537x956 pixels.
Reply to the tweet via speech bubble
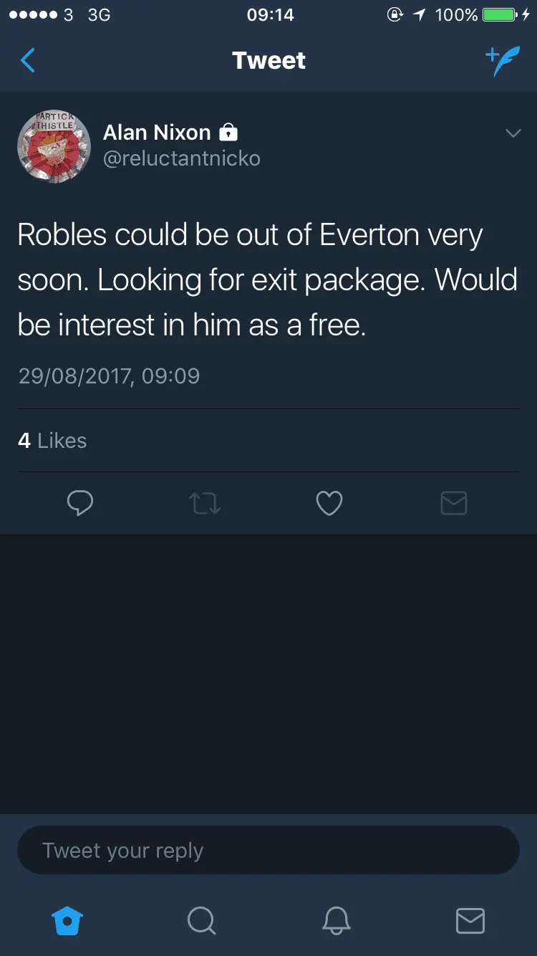pos(79,503)
